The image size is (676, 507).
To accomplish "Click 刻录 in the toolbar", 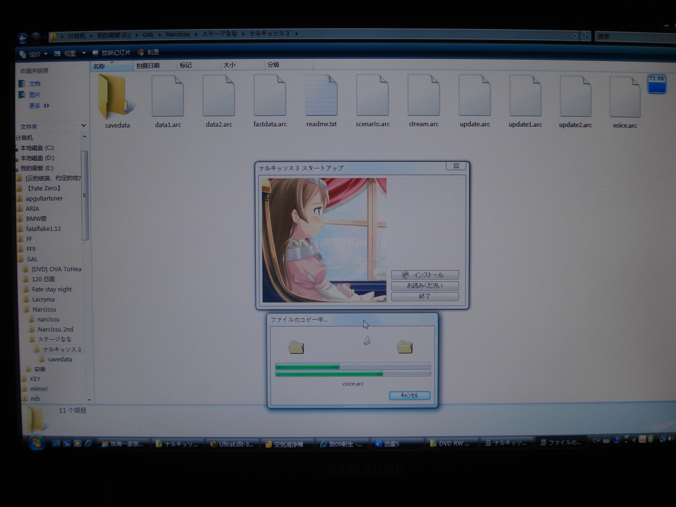I will coord(148,52).
